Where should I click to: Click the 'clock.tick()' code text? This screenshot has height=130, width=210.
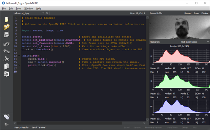(37, 59)
